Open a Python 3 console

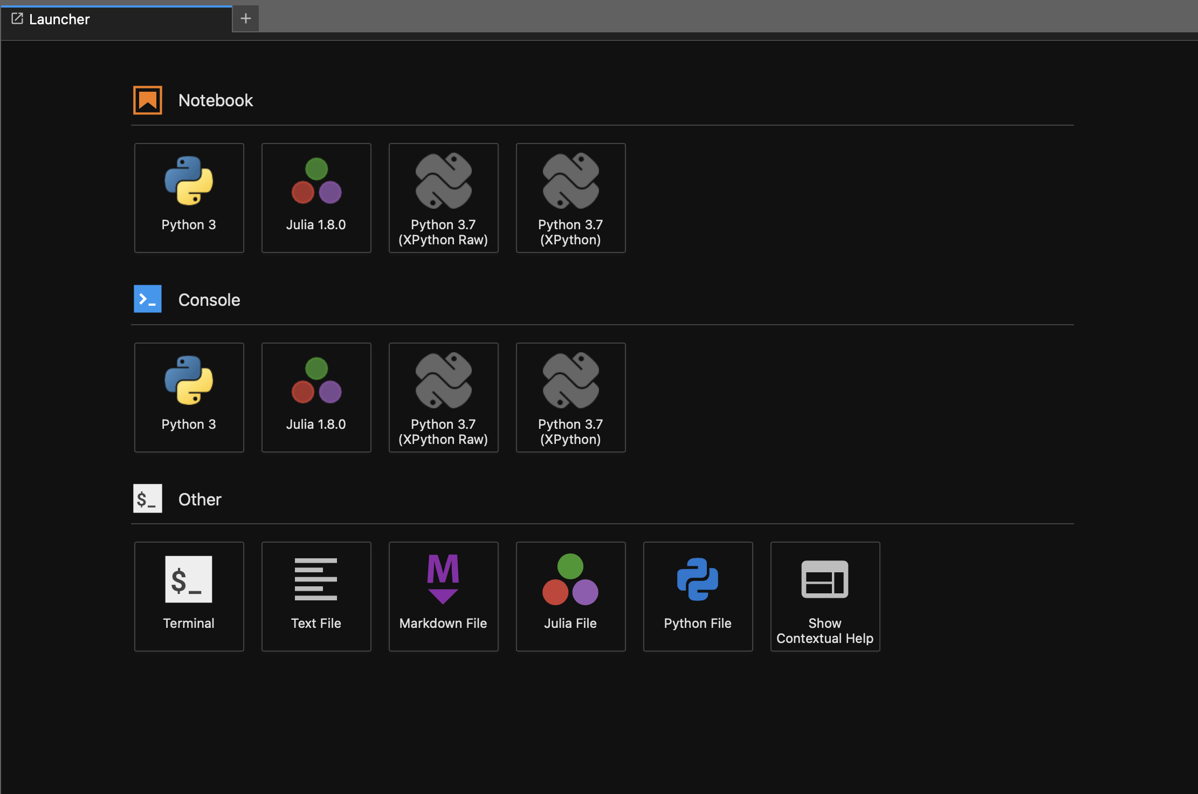[189, 397]
